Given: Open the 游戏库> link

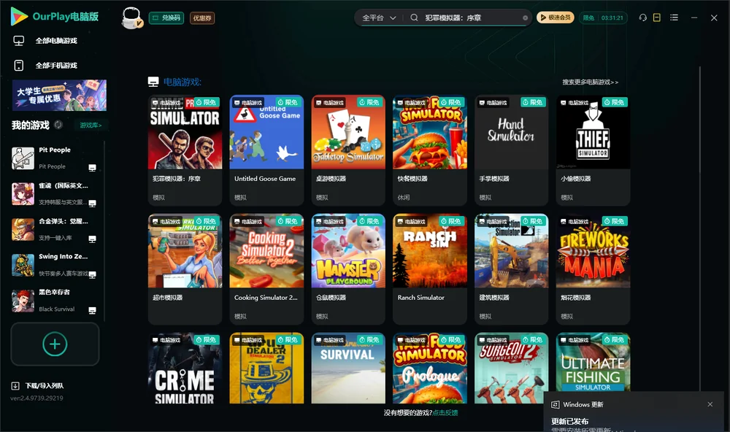Looking at the screenshot, I should pyautogui.click(x=91, y=126).
